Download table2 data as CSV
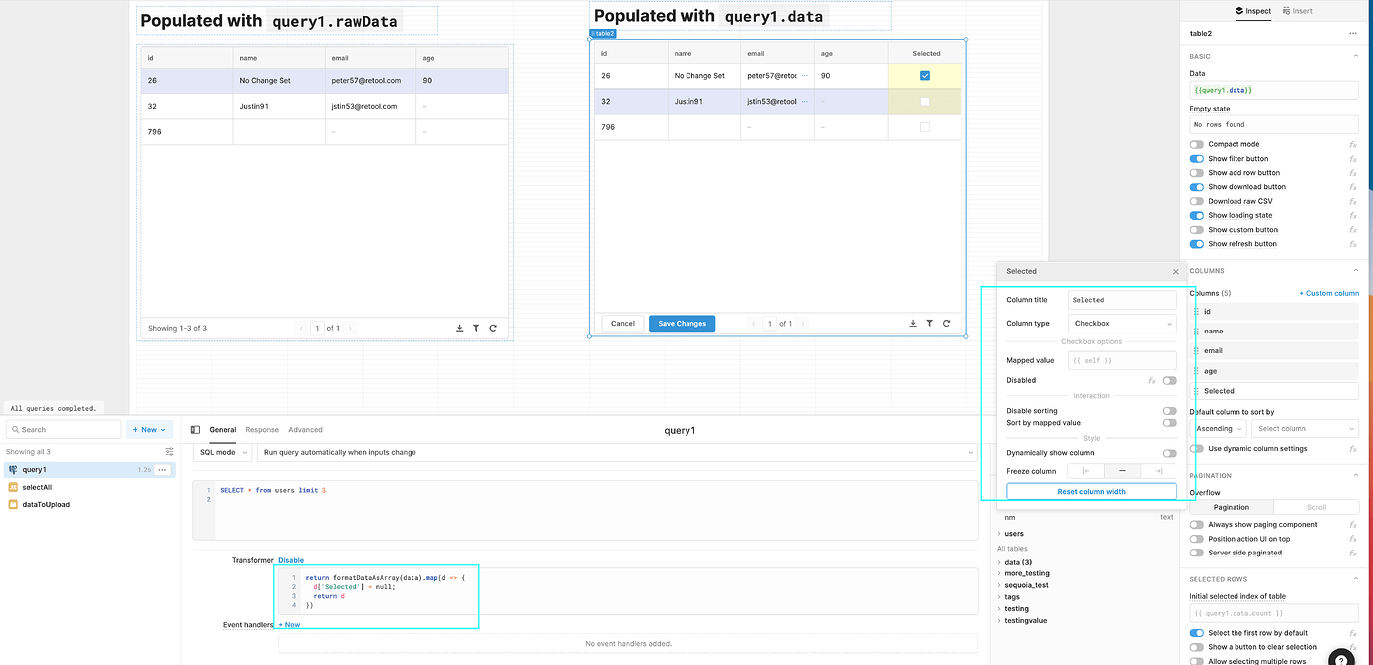 pos(913,323)
